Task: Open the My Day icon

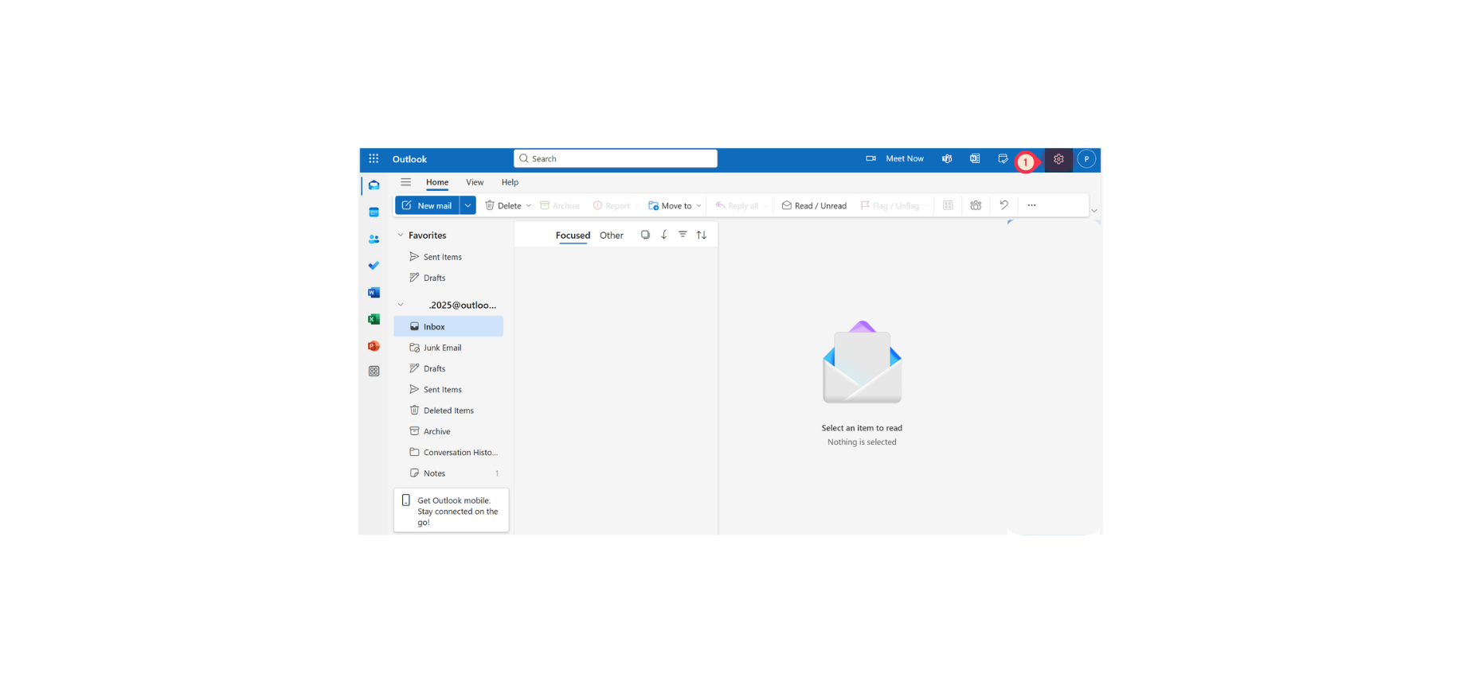Action: (x=1003, y=159)
